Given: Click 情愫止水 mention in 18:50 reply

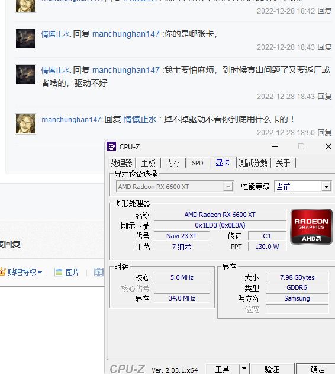Looking at the screenshot, I should tap(140, 119).
